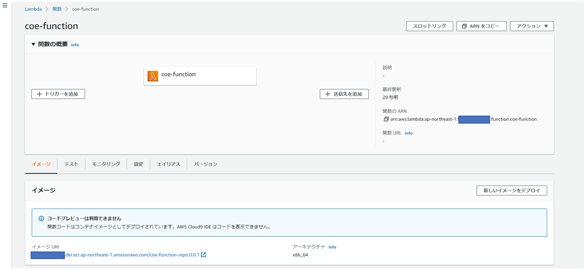
Task: Open the hamburger navigation menu
Action: click(5, 6)
